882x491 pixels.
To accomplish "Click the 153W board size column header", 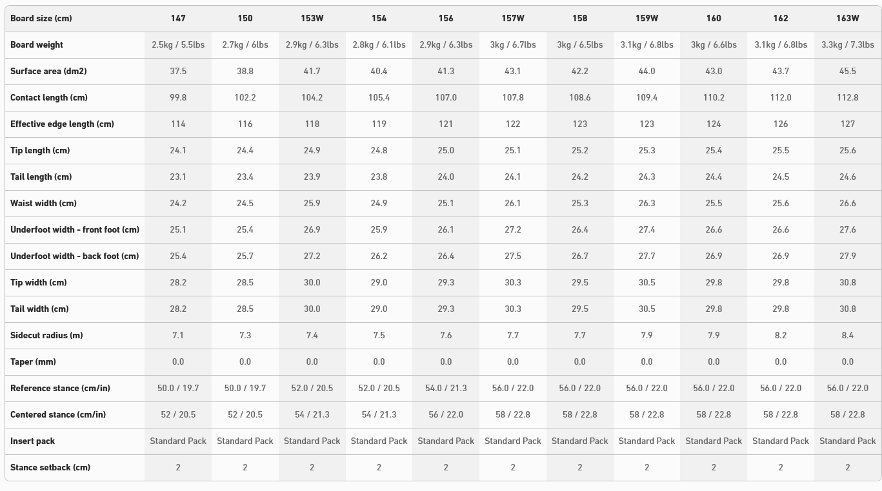I will [312, 18].
